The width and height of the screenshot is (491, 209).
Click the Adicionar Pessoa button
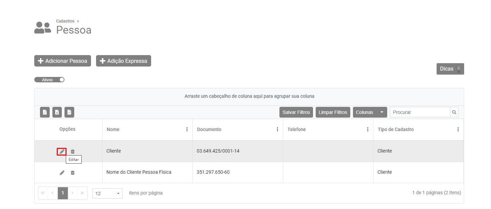[x=62, y=61]
